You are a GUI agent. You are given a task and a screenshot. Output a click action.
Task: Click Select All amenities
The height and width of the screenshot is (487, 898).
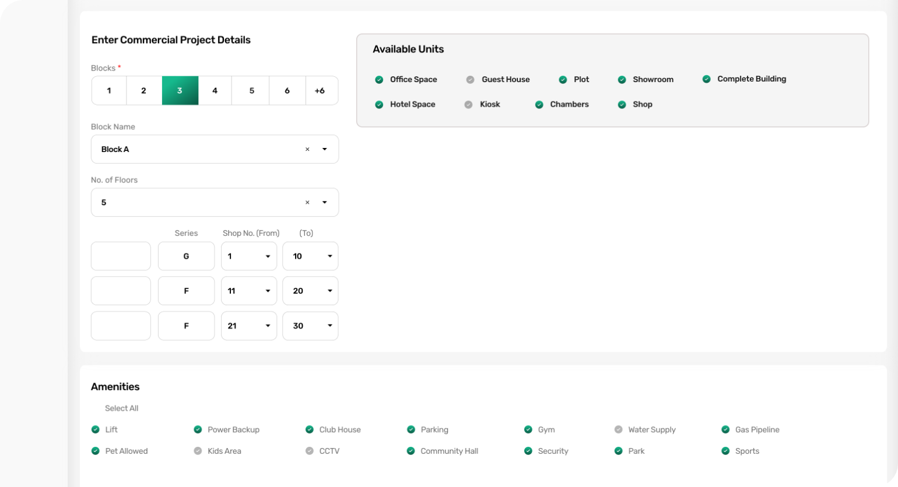coord(121,408)
